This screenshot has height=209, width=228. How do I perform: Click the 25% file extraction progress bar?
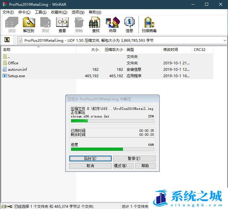click(112, 121)
